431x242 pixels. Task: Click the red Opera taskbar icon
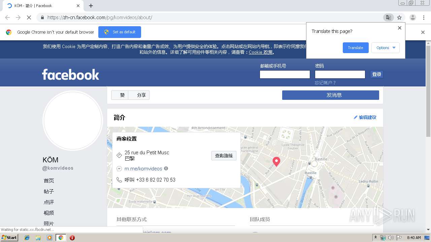click(72, 238)
